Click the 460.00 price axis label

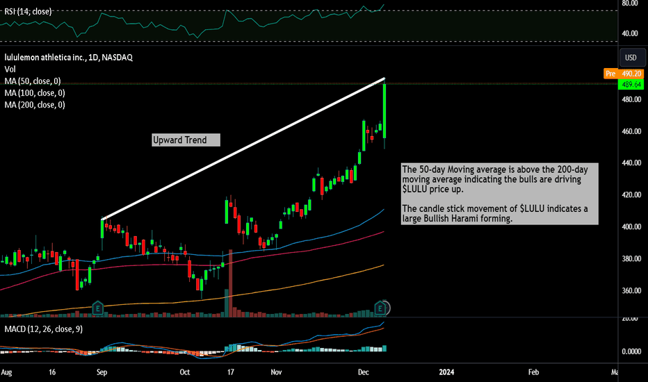click(x=631, y=131)
